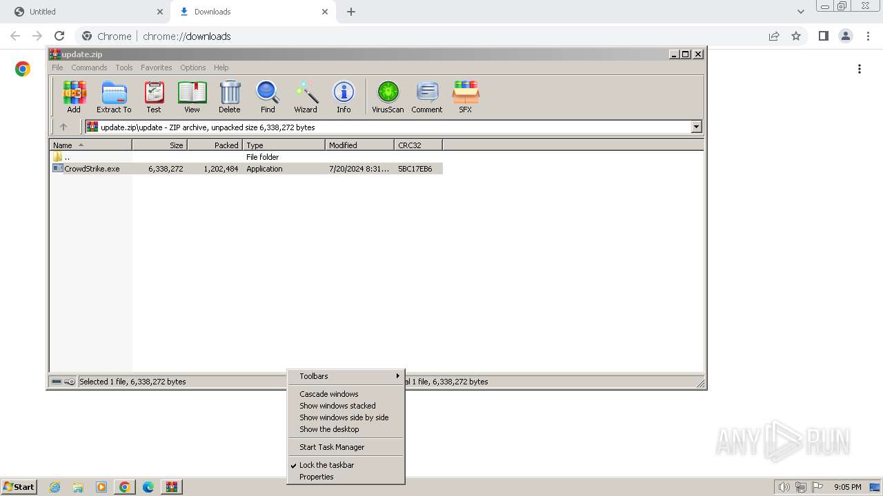The width and height of the screenshot is (883, 496).
Task: Click the archive path address field
Action: pyautogui.click(x=388, y=127)
